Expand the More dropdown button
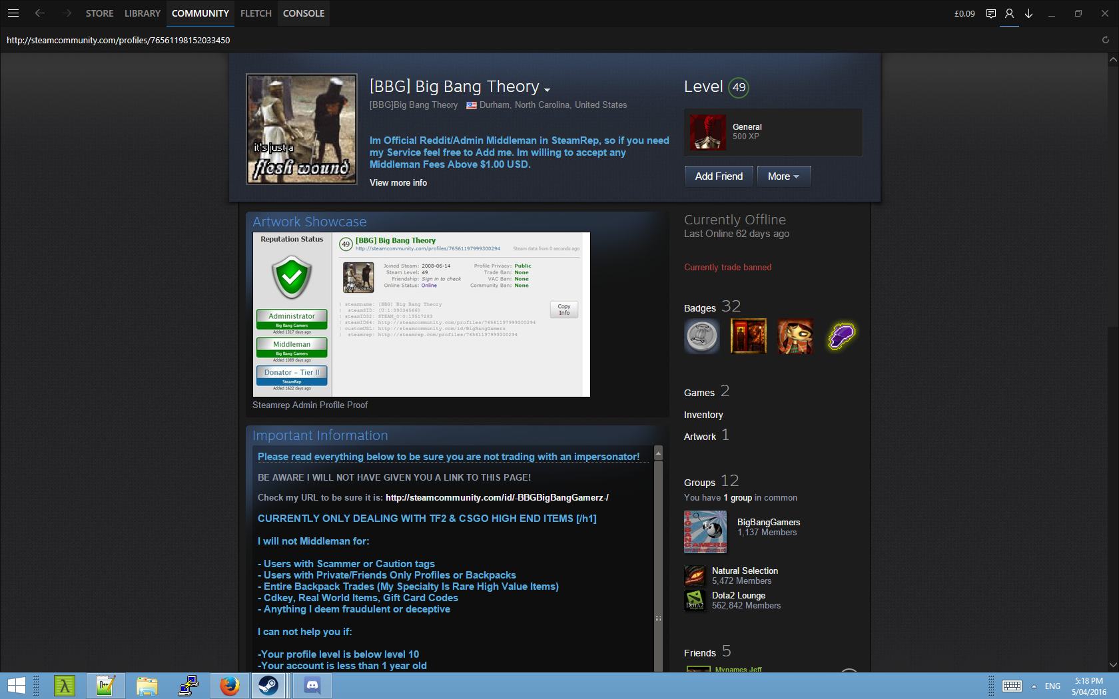 783,176
